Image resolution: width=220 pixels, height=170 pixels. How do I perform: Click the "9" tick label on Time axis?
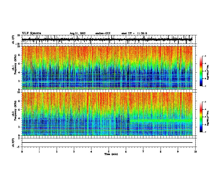pos(178,152)
